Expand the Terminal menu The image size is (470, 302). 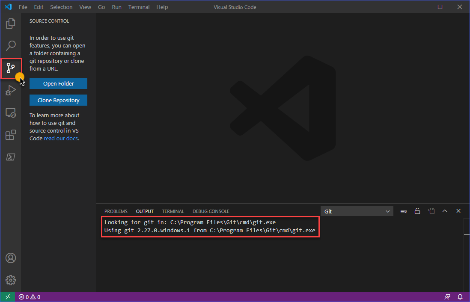[x=139, y=7]
